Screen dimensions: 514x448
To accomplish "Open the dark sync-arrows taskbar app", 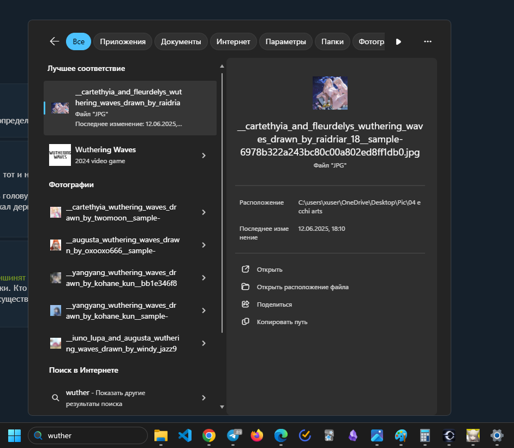I will tap(449, 435).
